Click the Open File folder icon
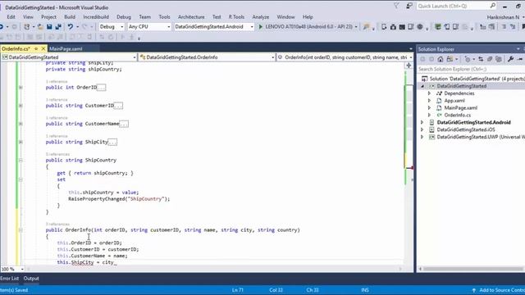This screenshot has width=525, height=295. tap(40, 26)
